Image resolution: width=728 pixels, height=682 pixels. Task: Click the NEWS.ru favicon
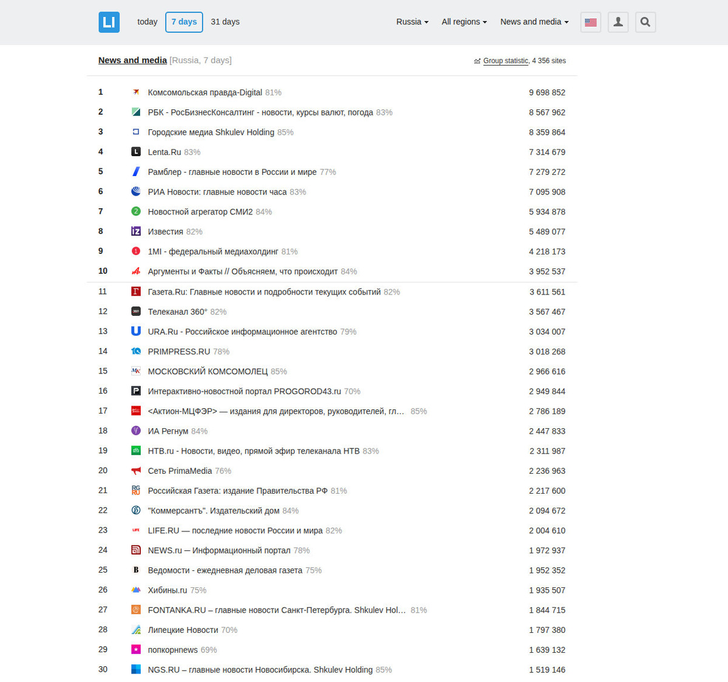(136, 550)
